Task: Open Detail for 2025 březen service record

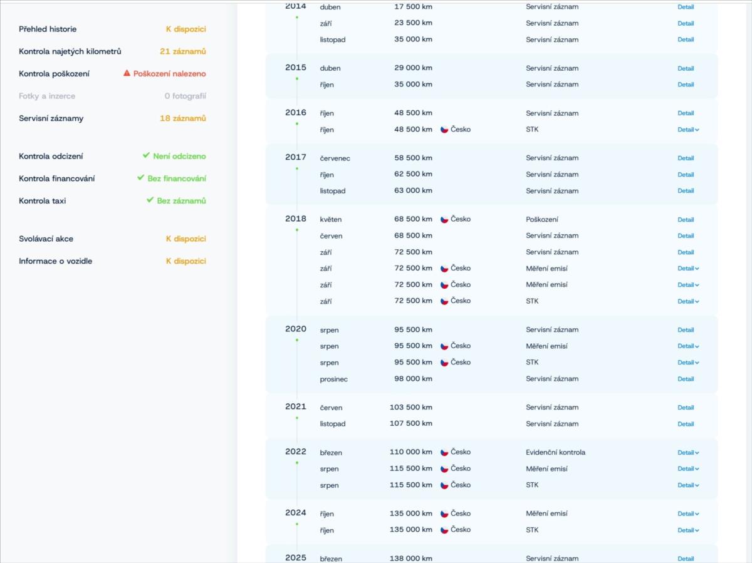Action: click(x=686, y=559)
